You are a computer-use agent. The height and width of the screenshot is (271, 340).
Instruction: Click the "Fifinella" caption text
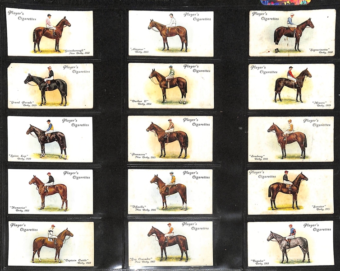coord(138,207)
